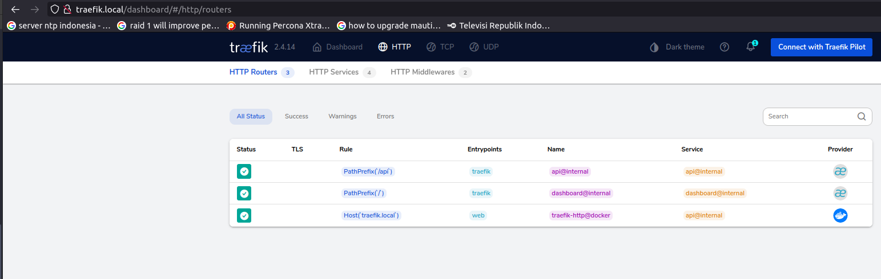Switch to HTTP Middlewares tab
Image resolution: width=881 pixels, height=279 pixels.
coord(431,72)
